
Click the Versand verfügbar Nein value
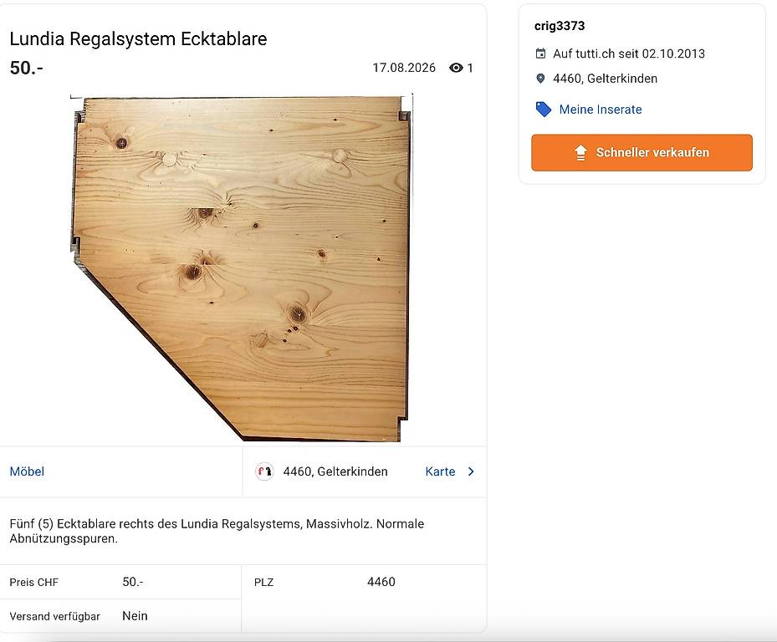(x=135, y=616)
